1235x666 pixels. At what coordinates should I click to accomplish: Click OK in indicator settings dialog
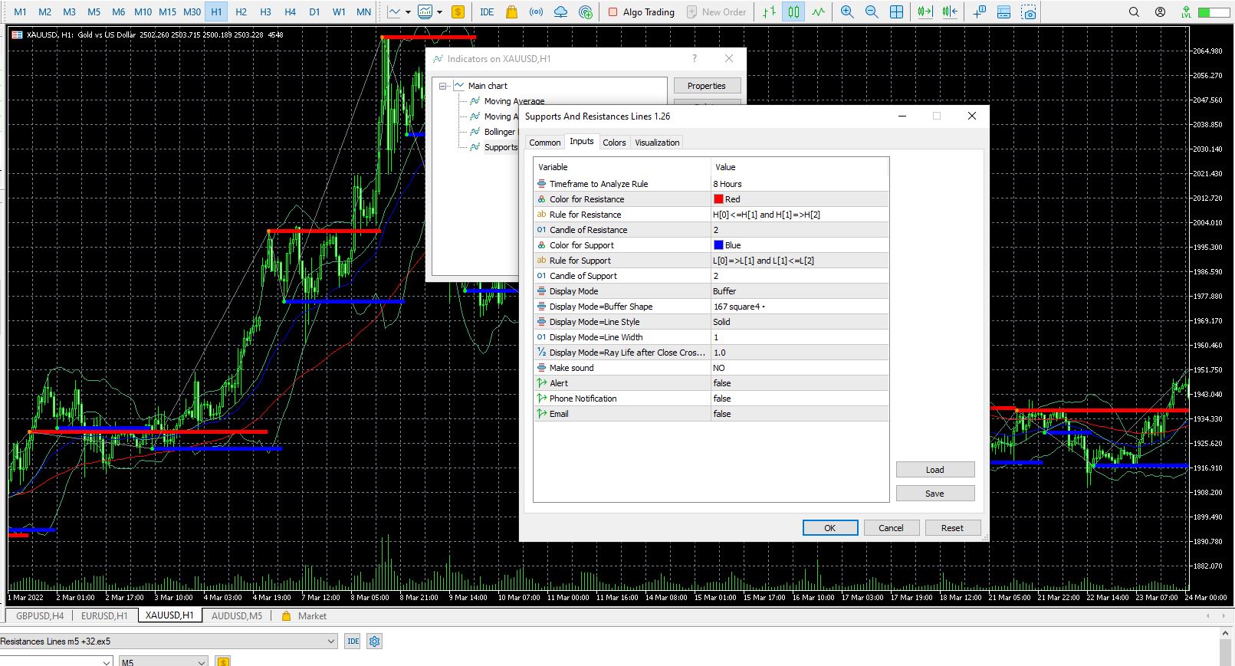tap(830, 528)
